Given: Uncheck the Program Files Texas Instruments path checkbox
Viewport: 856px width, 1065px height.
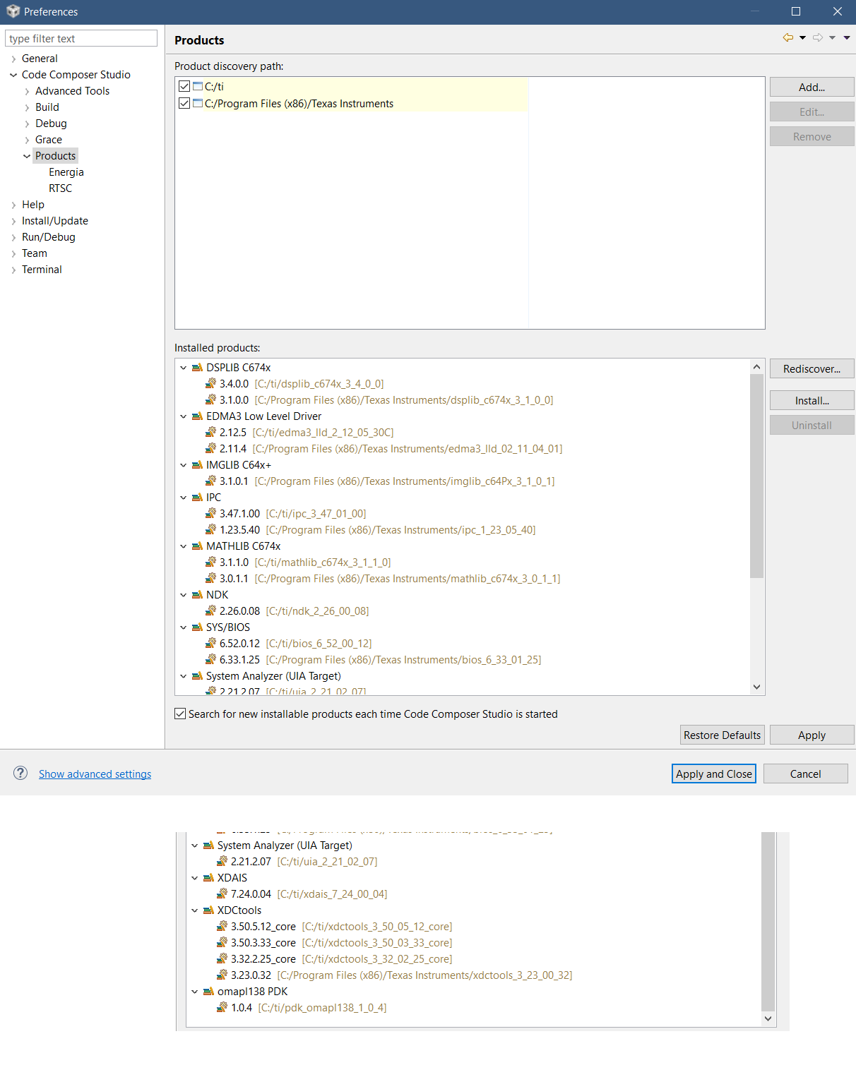Looking at the screenshot, I should pos(184,104).
